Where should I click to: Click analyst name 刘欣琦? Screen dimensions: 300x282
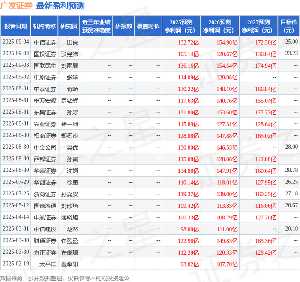pyautogui.click(x=69, y=206)
